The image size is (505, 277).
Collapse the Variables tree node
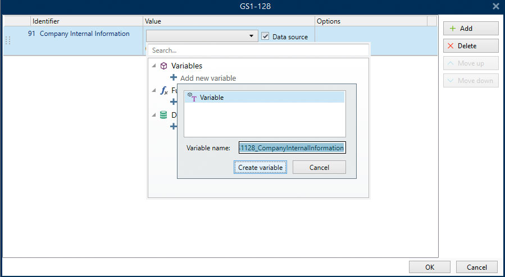(154, 66)
